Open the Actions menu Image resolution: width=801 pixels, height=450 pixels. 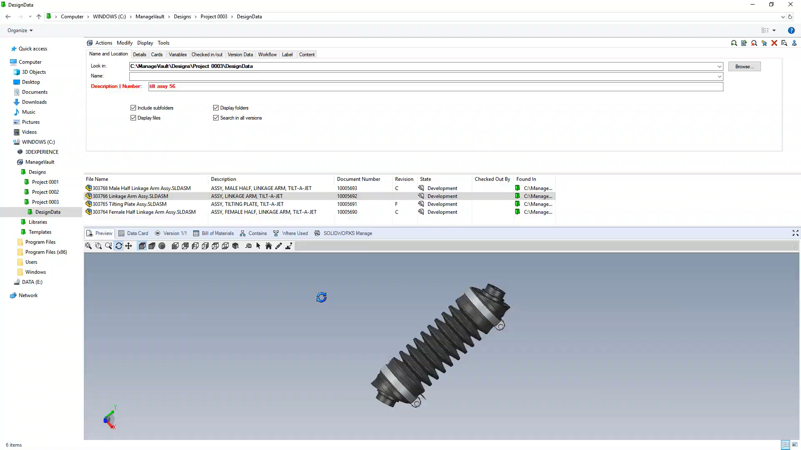tap(103, 42)
